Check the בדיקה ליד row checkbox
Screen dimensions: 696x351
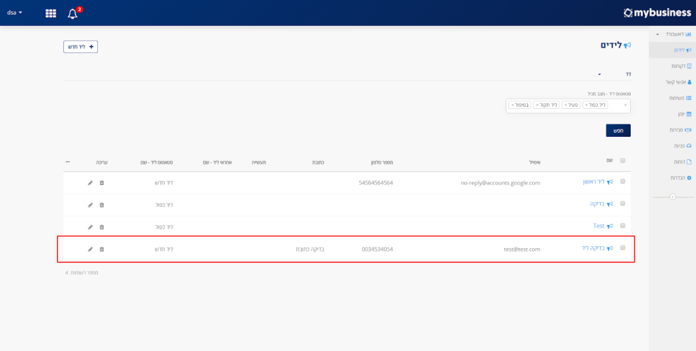click(x=623, y=248)
